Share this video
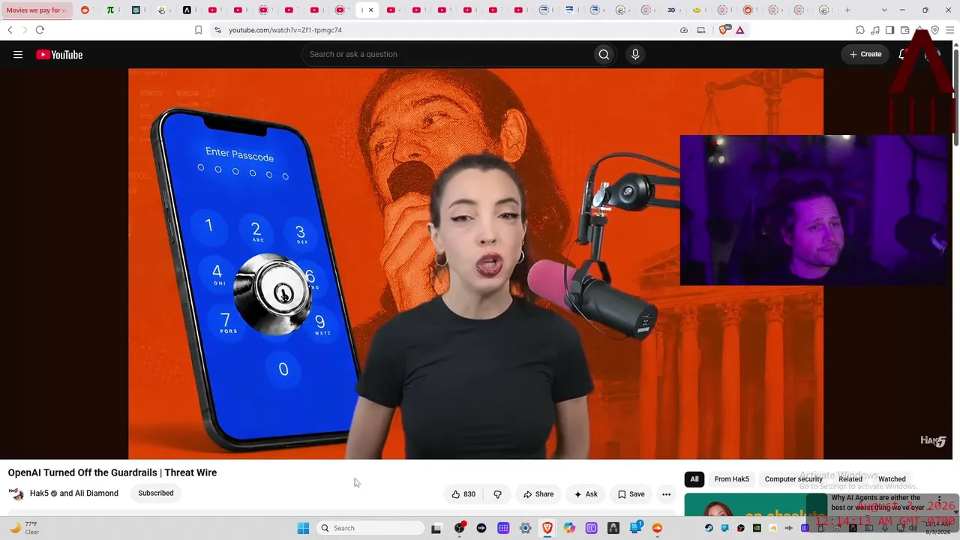This screenshot has width=960, height=540. (x=538, y=494)
